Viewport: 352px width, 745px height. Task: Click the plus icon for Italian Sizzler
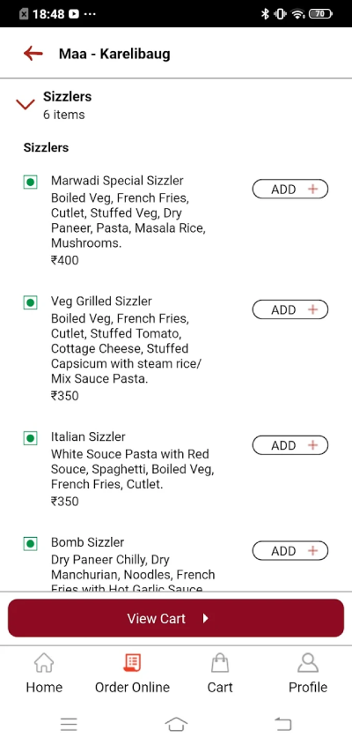[x=312, y=445]
